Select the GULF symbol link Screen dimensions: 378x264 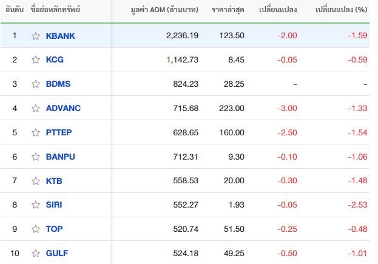(57, 254)
